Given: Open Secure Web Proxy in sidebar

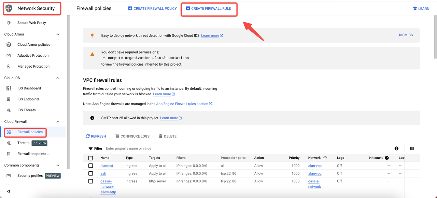Looking at the screenshot, I should [31, 23].
